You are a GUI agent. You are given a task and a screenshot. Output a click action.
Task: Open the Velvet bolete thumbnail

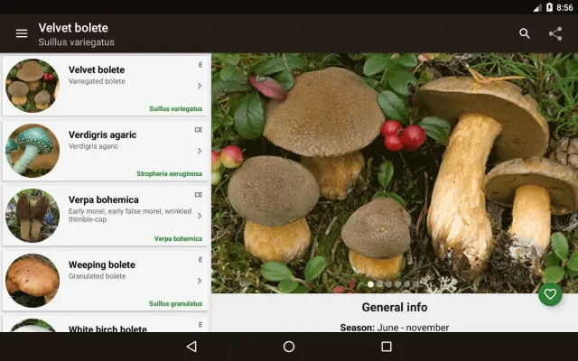[33, 86]
